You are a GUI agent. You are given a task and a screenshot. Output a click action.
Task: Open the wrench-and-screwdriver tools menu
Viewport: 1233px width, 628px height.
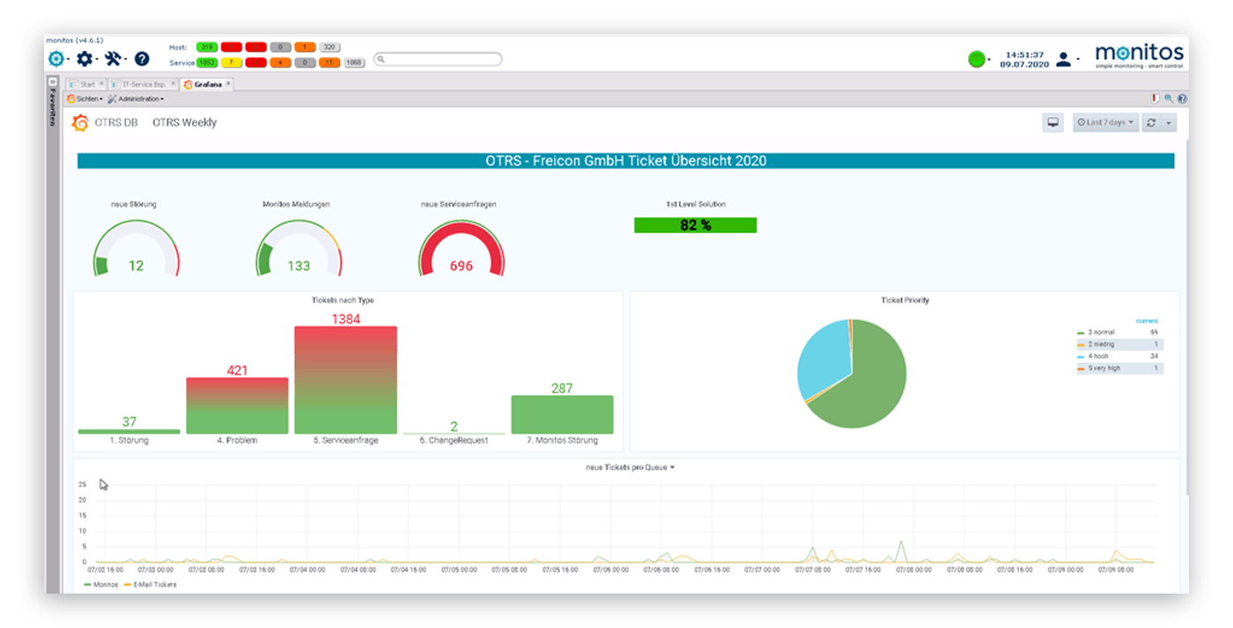click(x=114, y=59)
